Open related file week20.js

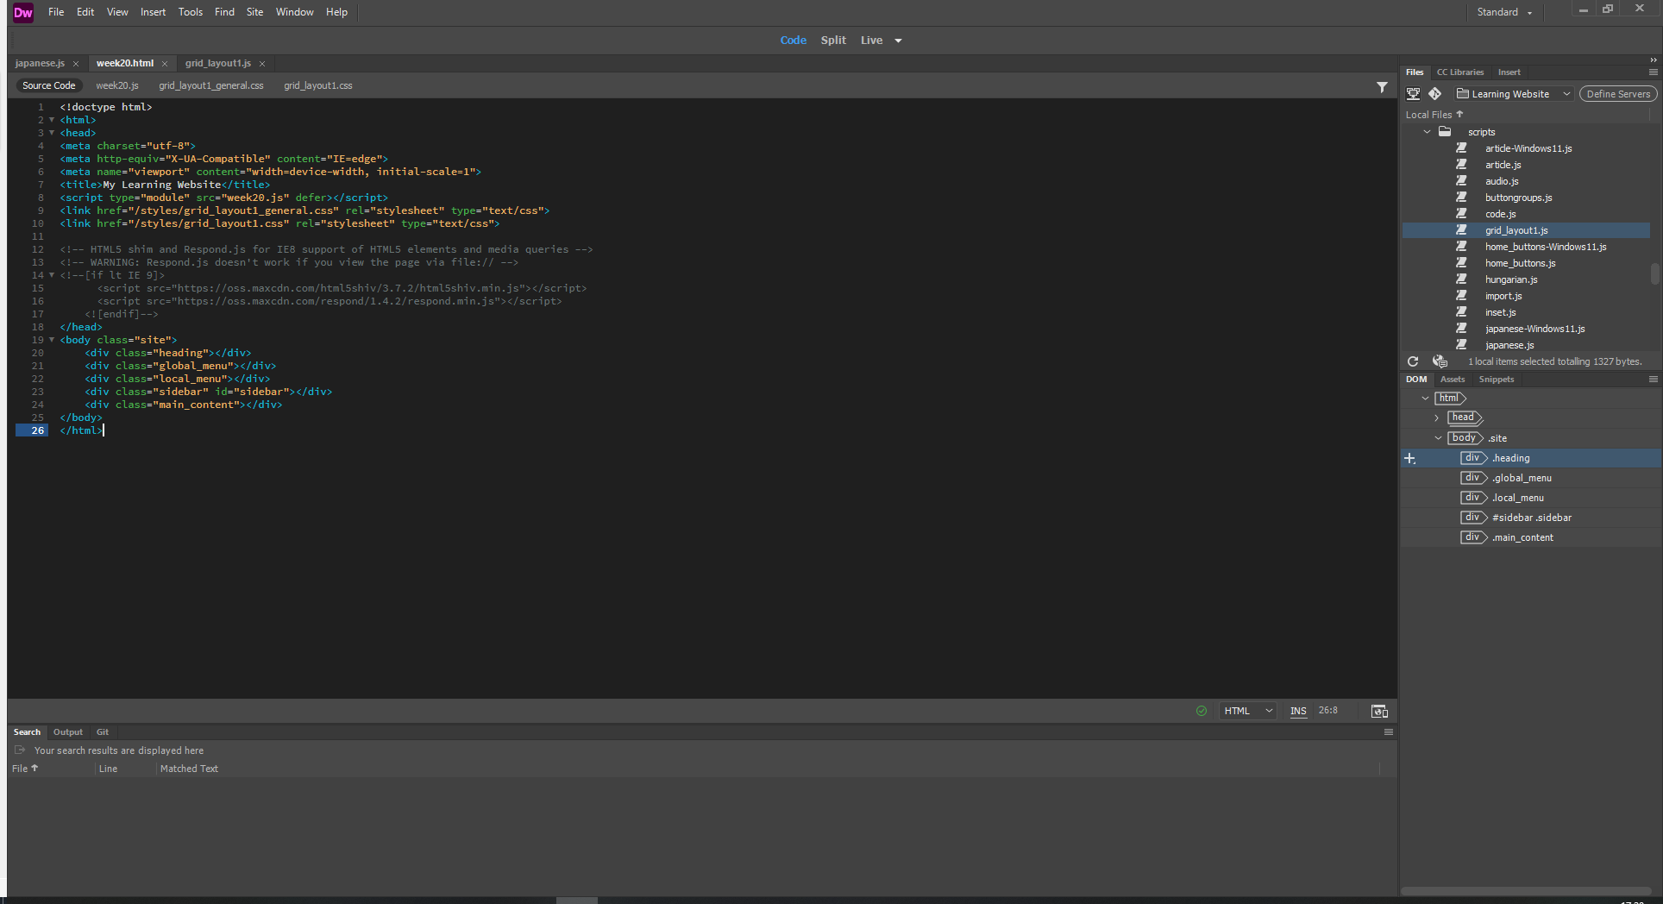[117, 85]
